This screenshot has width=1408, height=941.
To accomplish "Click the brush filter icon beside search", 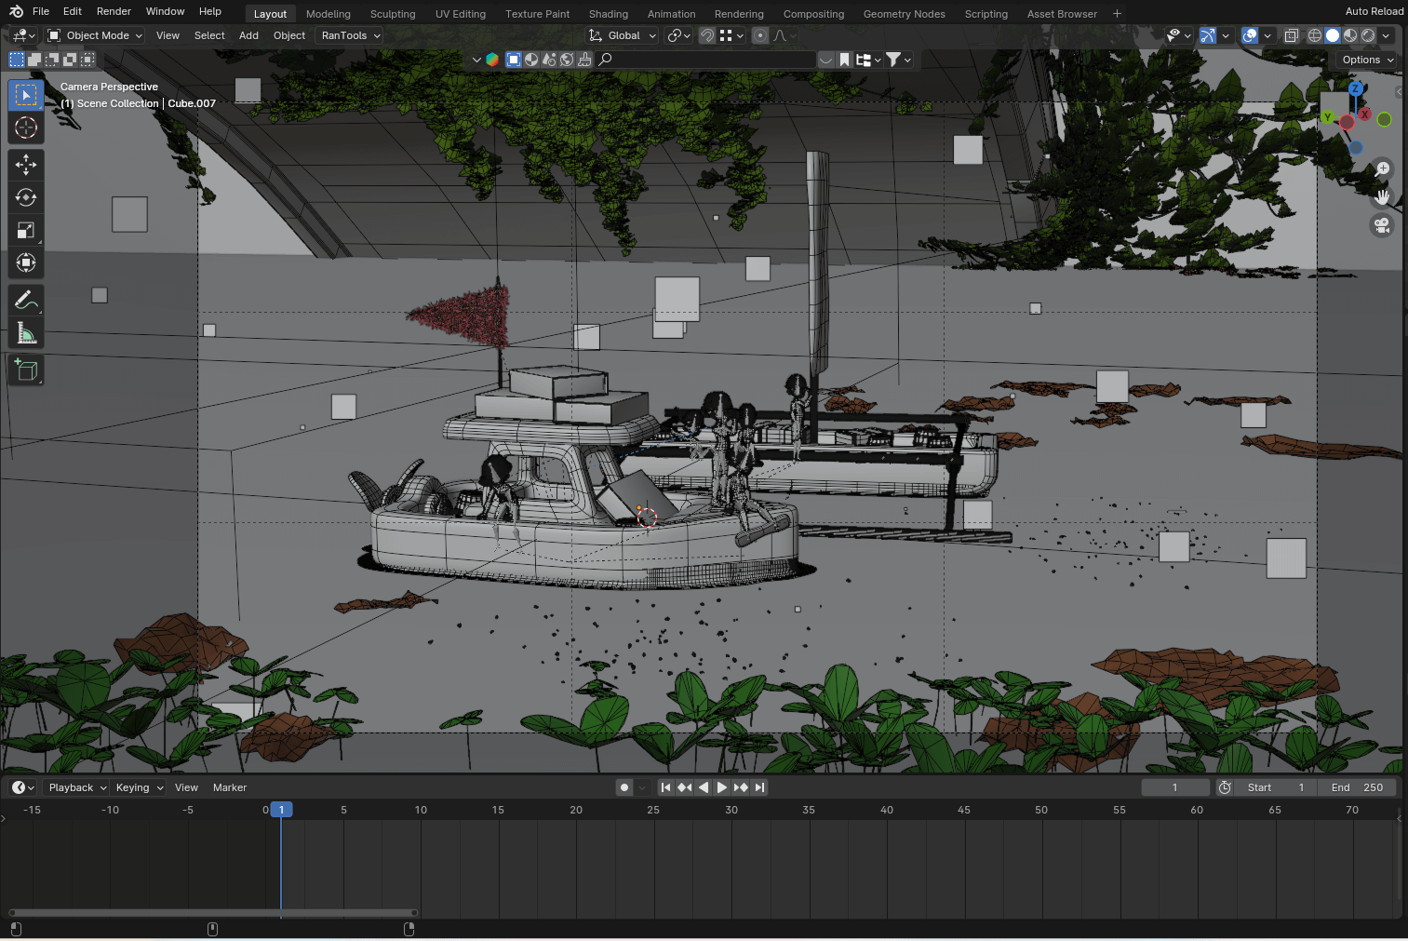I will [x=584, y=60].
